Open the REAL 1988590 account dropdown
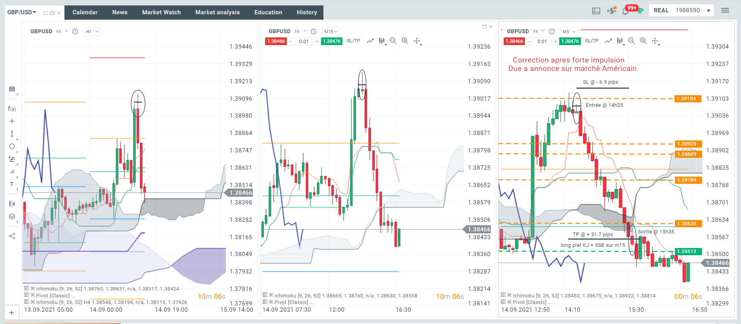Image resolution: width=741 pixels, height=324 pixels. (682, 10)
